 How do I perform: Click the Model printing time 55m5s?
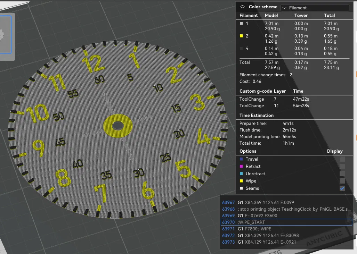coord(289,136)
